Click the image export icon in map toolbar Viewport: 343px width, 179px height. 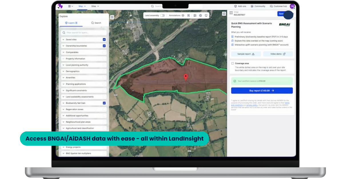tap(195, 15)
